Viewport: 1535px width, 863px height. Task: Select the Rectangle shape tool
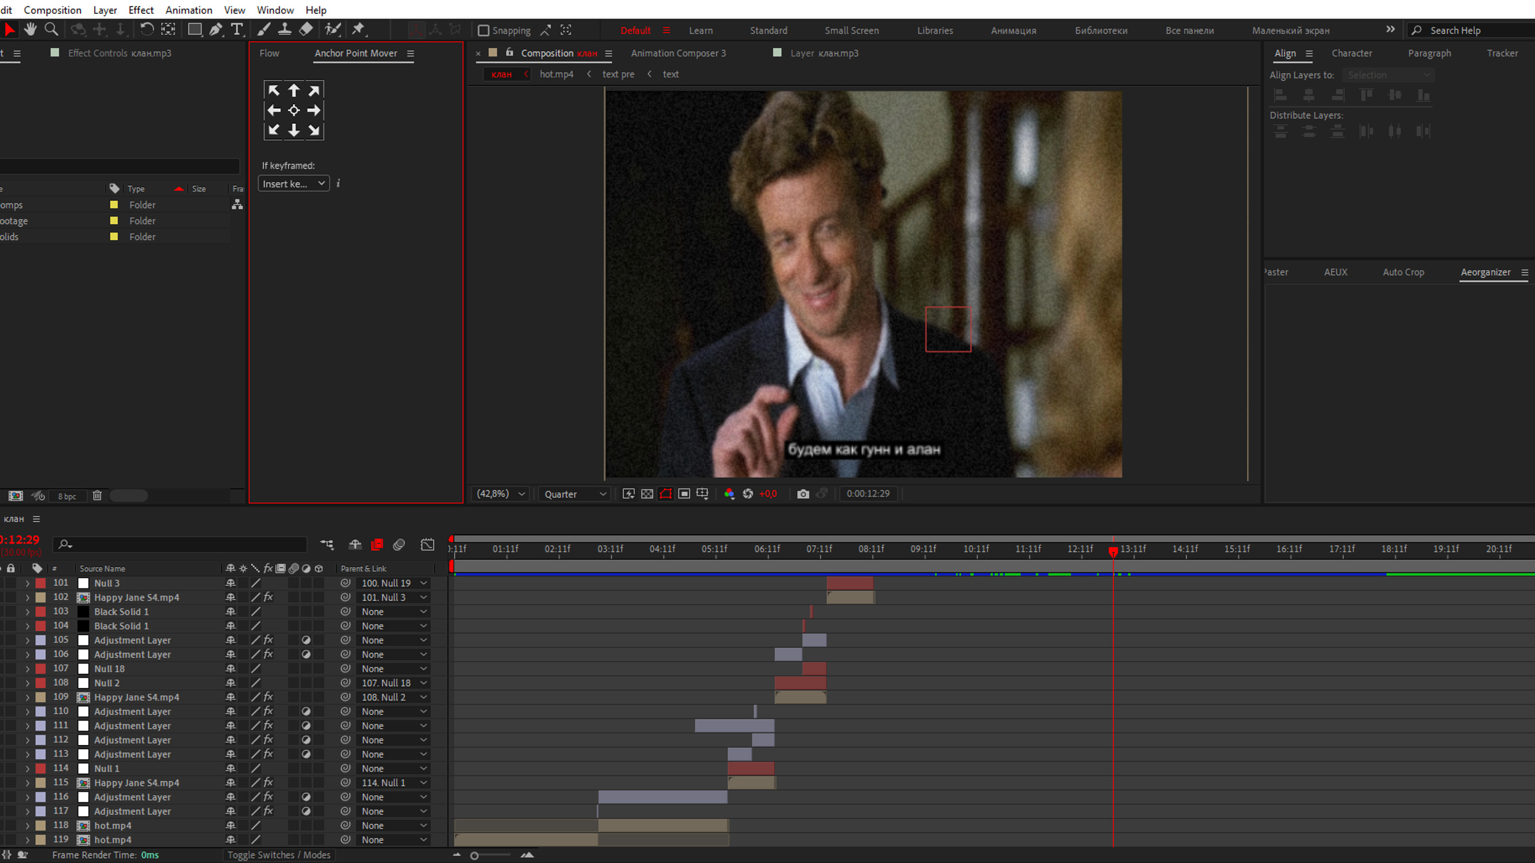pos(194,29)
